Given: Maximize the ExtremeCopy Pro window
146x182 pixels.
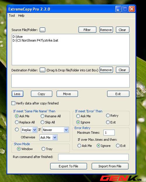Looking at the screenshot, I should click(x=125, y=9).
